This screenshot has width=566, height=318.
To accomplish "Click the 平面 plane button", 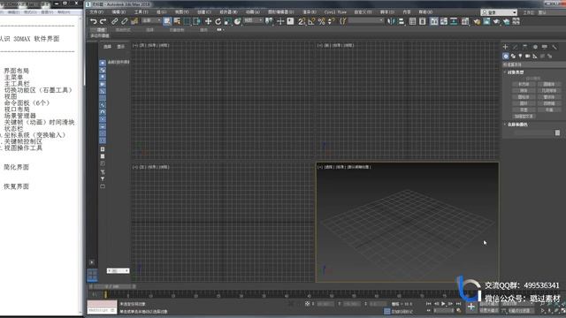I will pos(549,110).
